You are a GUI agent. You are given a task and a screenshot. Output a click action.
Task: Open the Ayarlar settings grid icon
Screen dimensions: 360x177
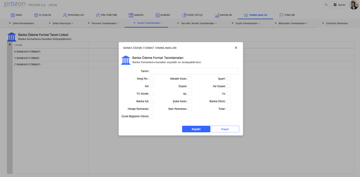point(335,5)
